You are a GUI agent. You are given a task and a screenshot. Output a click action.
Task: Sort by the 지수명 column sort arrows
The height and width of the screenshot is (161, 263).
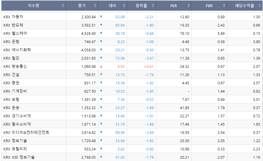pyautogui.click(x=63, y=6)
